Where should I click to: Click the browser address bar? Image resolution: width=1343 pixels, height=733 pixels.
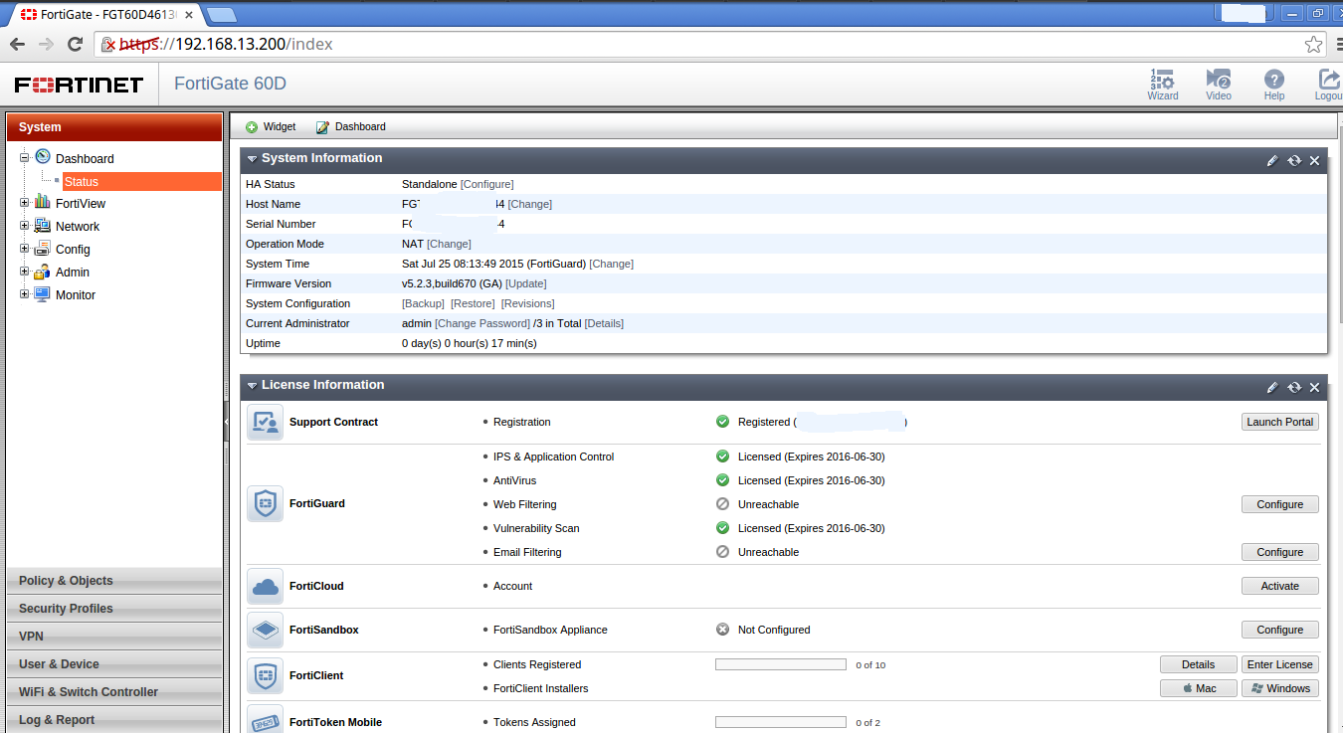pyautogui.click(x=696, y=44)
